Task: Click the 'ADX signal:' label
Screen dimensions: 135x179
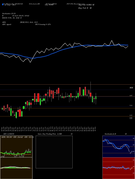Action: [x=7, y=24]
